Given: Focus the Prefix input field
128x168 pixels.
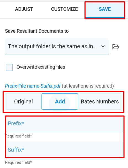Looking at the screenshot, I should click(64, 124).
